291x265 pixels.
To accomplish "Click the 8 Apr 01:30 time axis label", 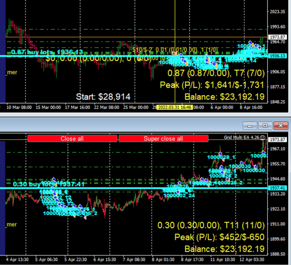I will (x=163, y=259).
